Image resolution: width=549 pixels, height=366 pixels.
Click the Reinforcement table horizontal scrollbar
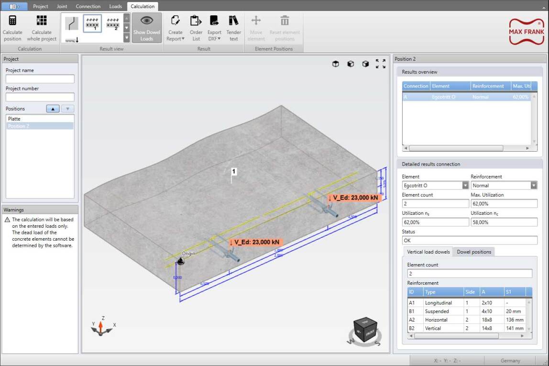pos(456,336)
